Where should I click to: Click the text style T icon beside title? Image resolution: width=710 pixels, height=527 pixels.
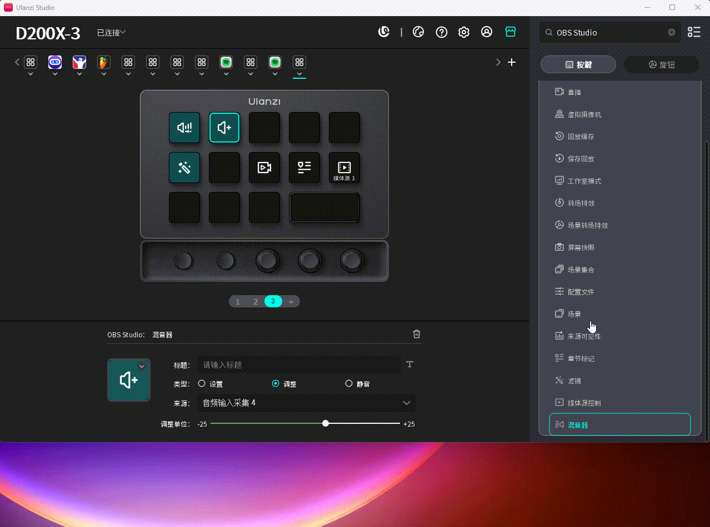point(410,364)
